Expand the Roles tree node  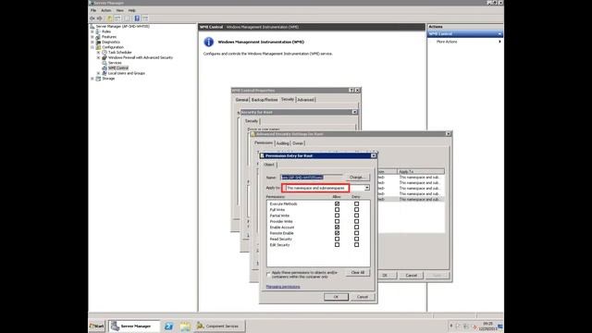(92, 31)
